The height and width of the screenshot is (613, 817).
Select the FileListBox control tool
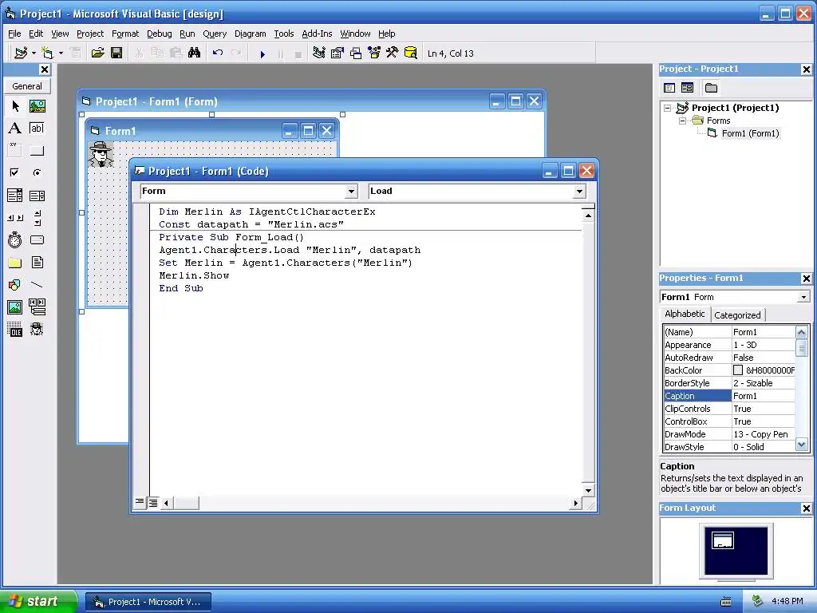click(x=37, y=262)
